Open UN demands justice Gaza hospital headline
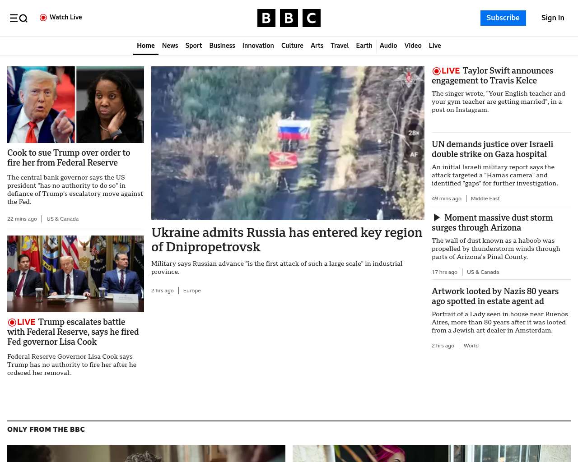Image resolution: width=578 pixels, height=462 pixels. pos(492,149)
